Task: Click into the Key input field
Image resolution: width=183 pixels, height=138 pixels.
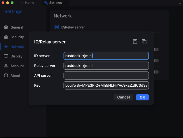Action: (106, 85)
